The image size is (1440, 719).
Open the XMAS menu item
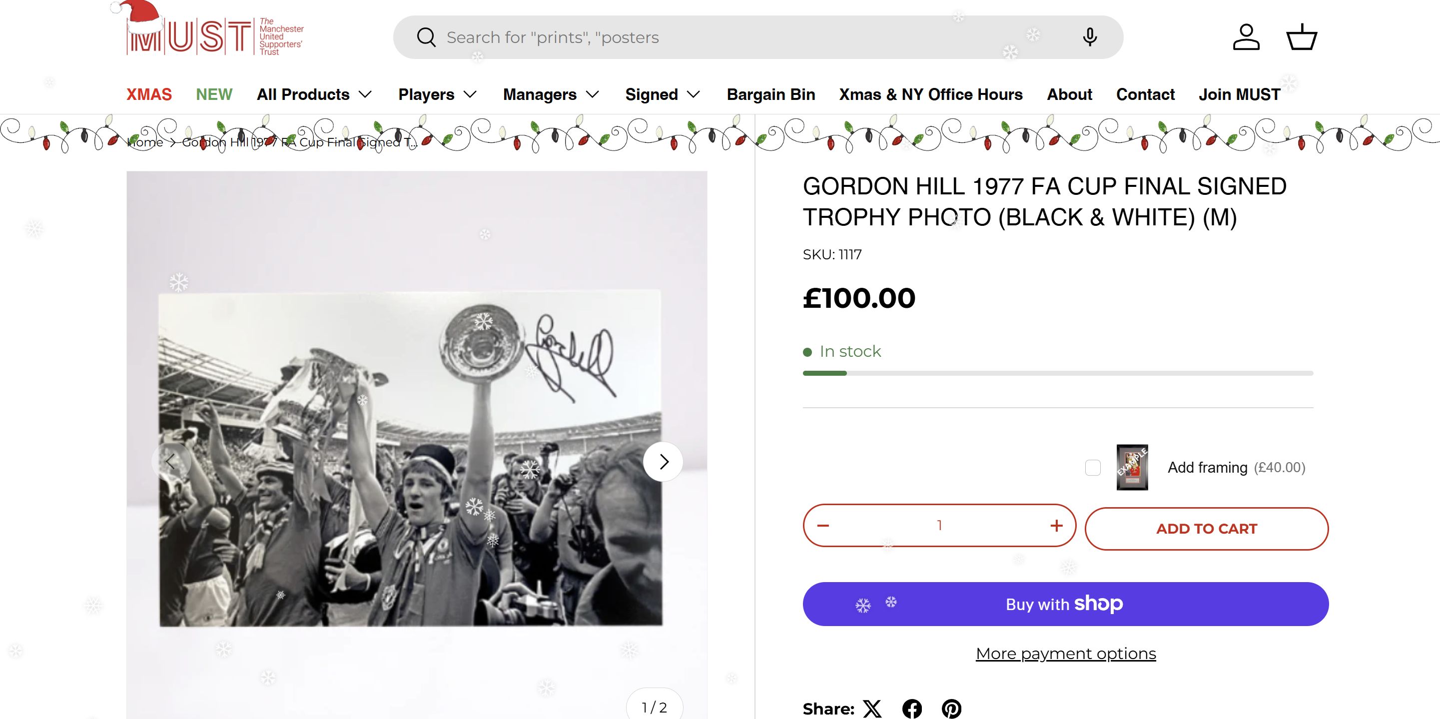click(149, 94)
